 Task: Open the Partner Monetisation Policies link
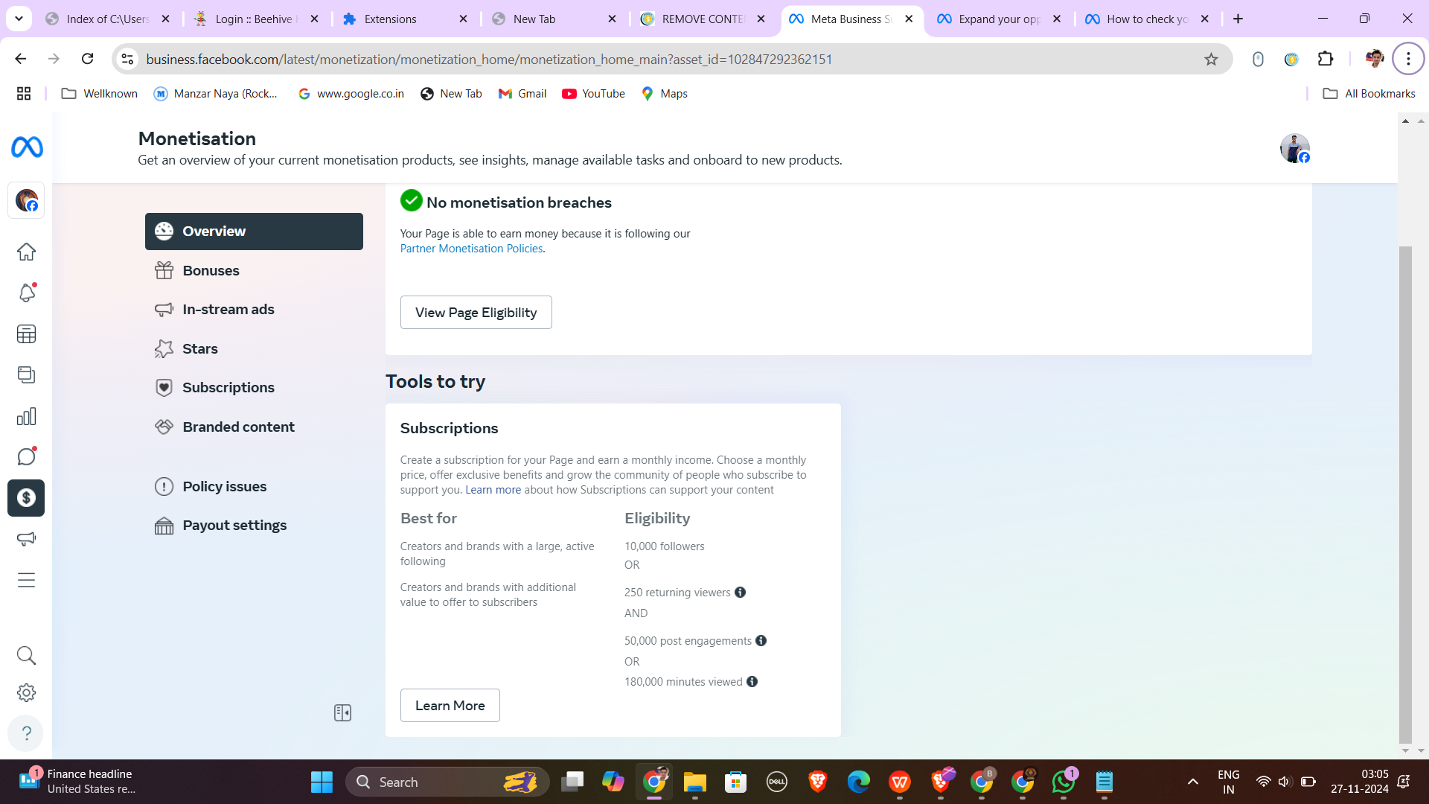(x=471, y=249)
